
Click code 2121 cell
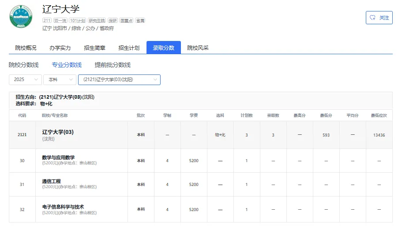click(x=22, y=135)
